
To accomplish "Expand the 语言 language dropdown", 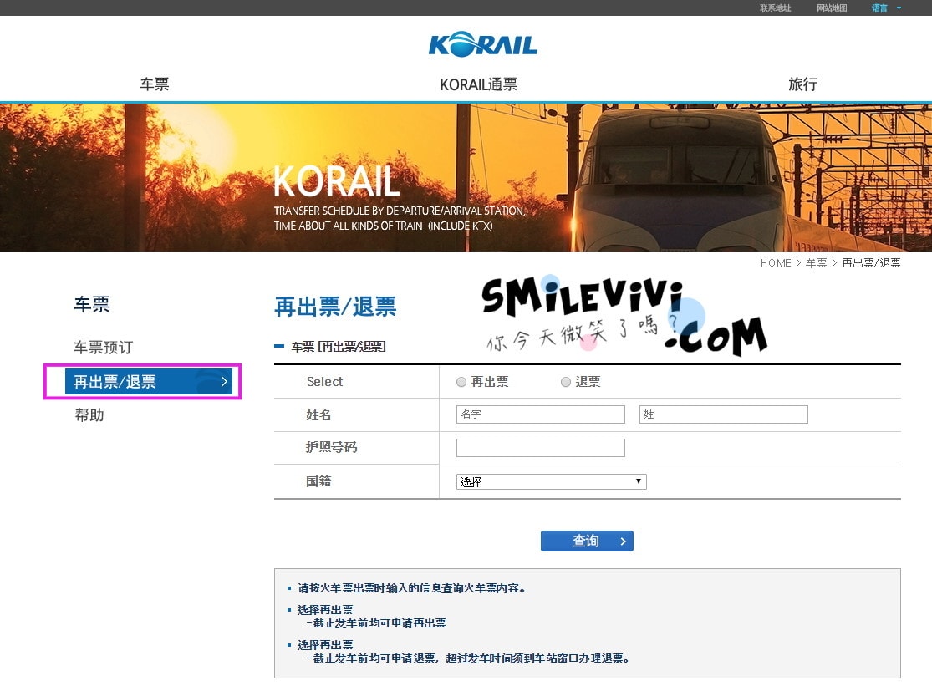I will [x=886, y=8].
